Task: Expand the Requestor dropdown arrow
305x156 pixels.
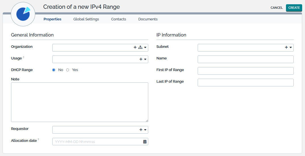Action: coord(145,130)
